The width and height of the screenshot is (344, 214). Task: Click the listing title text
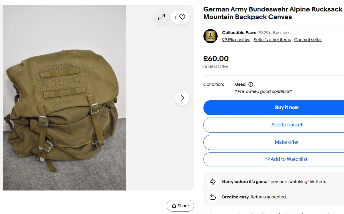point(273,13)
